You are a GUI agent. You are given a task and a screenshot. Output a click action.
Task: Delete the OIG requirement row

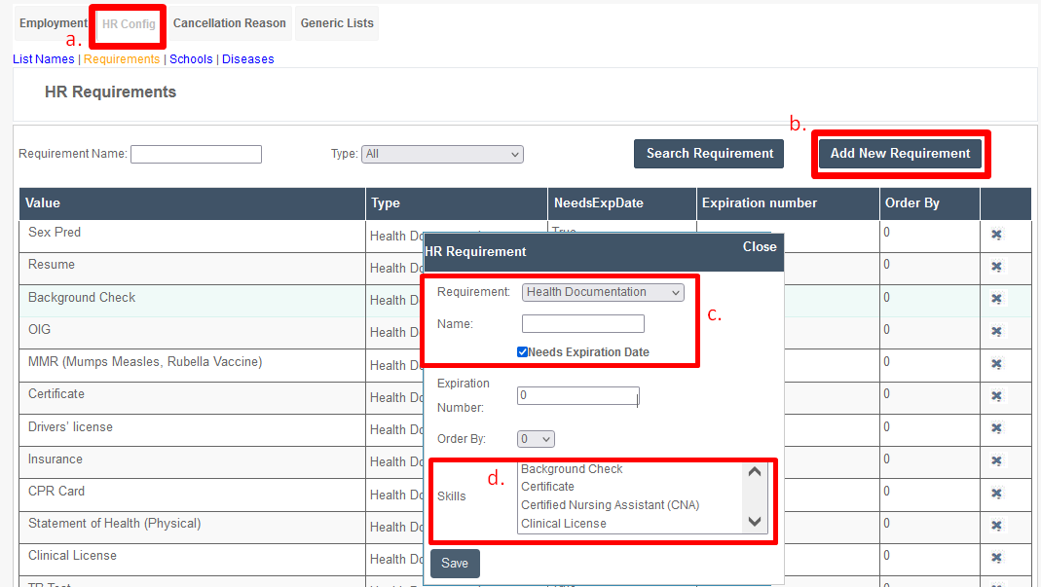pos(996,331)
